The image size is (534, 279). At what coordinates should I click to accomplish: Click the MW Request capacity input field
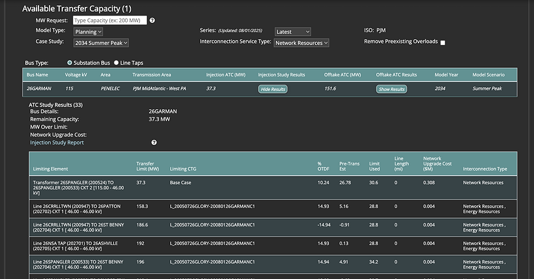110,21
